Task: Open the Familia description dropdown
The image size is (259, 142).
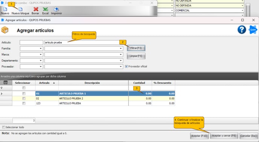Action: tap(121, 49)
